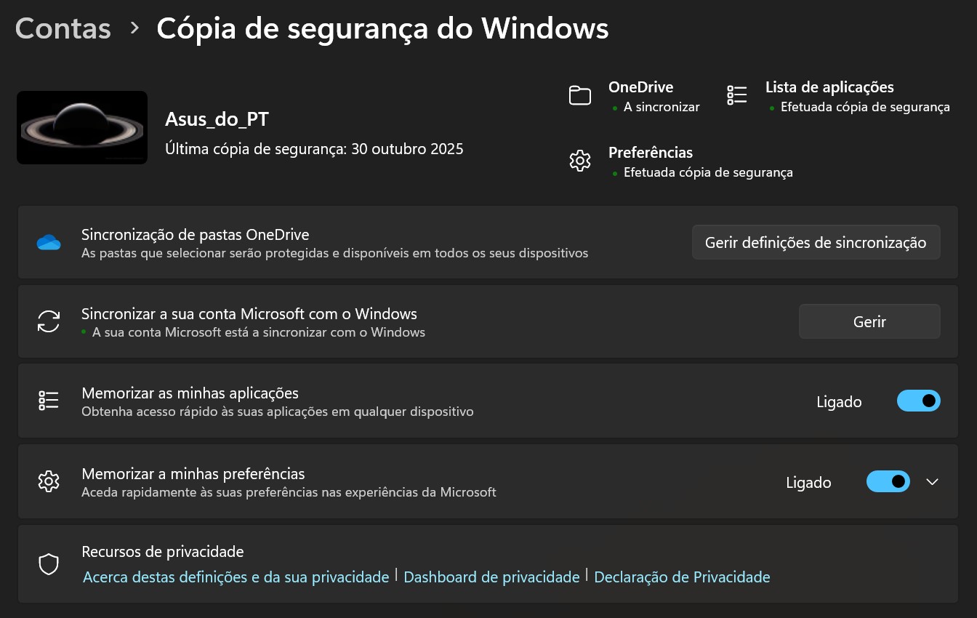Image resolution: width=977 pixels, height=618 pixels.
Task: Open the Dashboard de privacidade link
Action: 491,577
